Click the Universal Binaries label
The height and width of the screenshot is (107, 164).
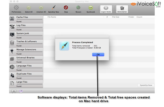tap(25, 58)
